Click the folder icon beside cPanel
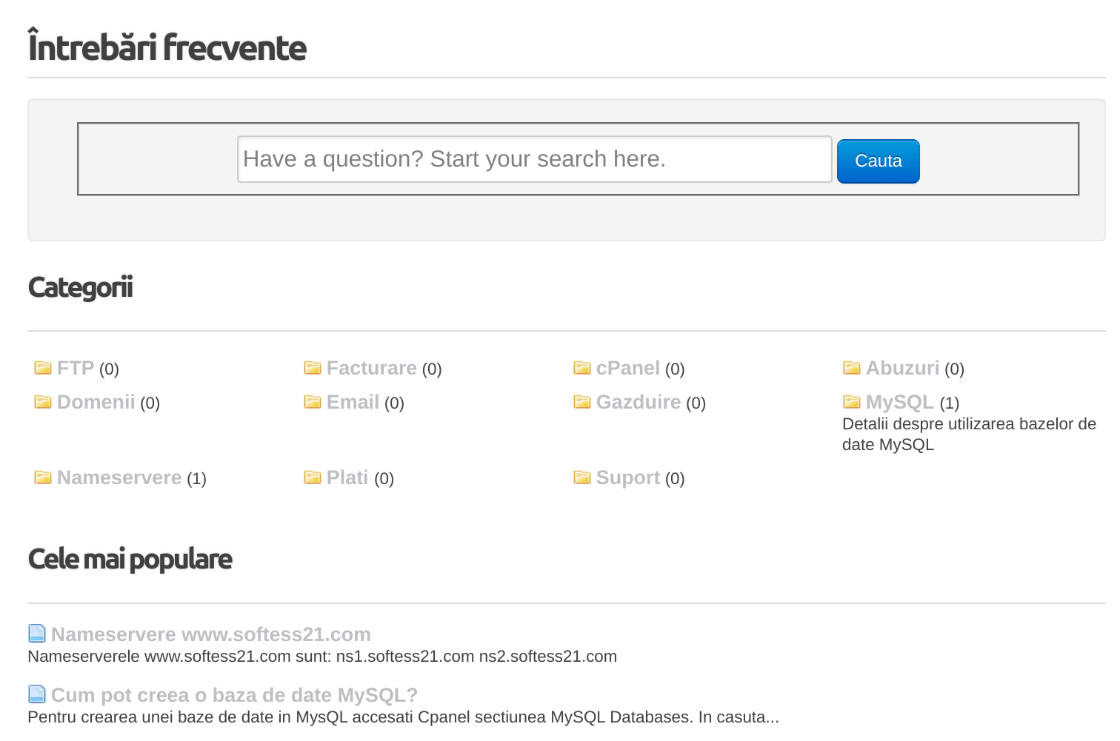 click(582, 368)
